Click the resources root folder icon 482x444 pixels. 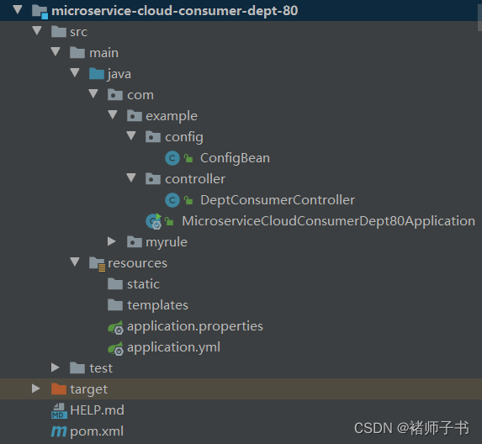[x=97, y=264]
